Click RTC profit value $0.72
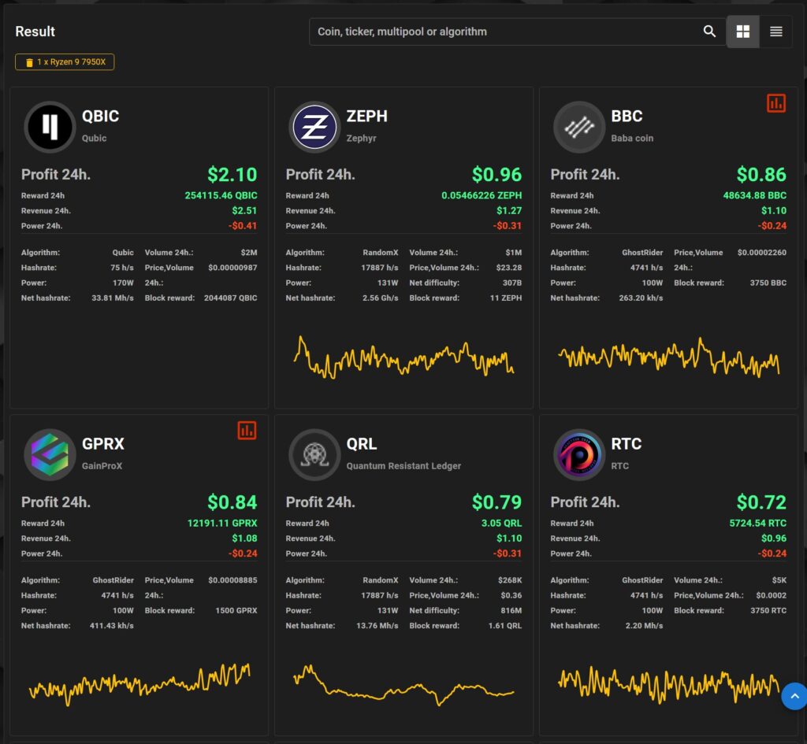 761,502
